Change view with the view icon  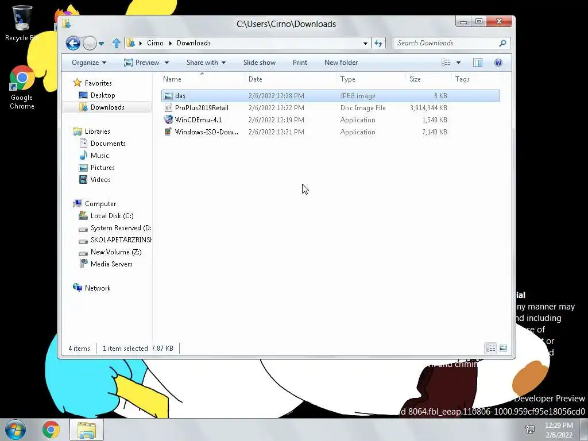tap(446, 63)
